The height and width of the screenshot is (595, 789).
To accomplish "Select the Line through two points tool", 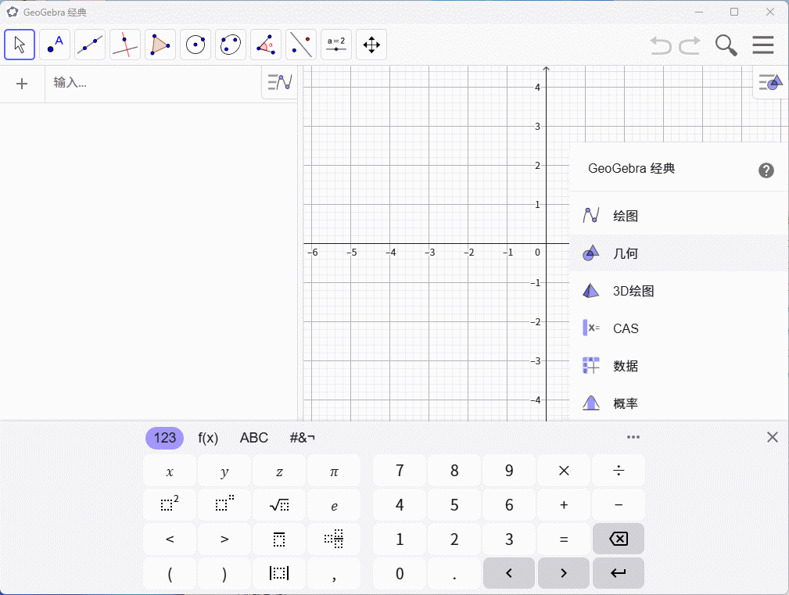I will (90, 45).
